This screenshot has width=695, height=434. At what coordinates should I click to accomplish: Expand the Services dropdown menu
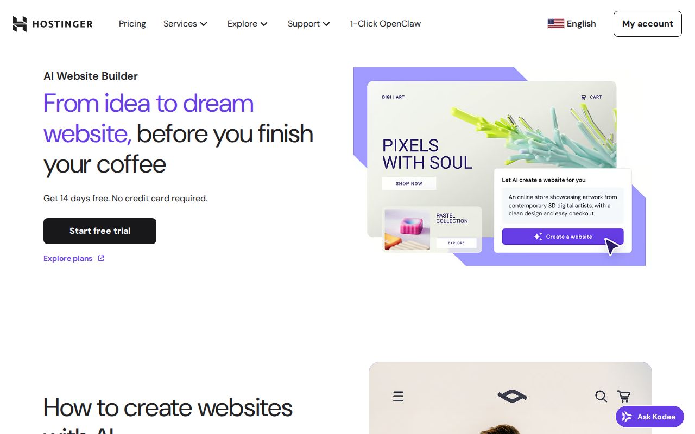coord(185,24)
